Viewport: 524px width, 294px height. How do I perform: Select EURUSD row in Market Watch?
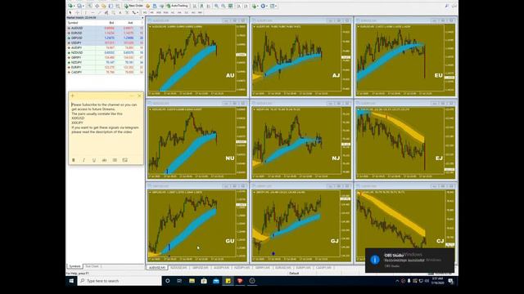(x=105, y=33)
